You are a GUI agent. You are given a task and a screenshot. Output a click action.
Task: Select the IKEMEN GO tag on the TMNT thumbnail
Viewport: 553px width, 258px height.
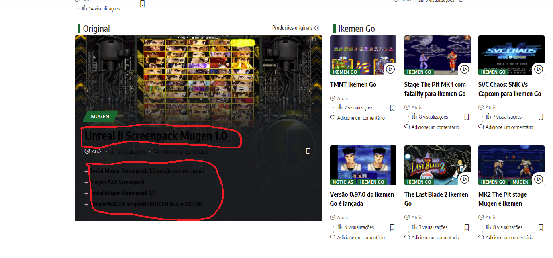point(345,72)
